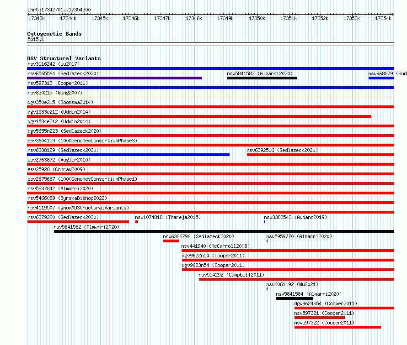This screenshot has width=407, height=345.
Task: Select the small red nsv1074818 (Thareja2015) marker
Action: tap(137, 222)
